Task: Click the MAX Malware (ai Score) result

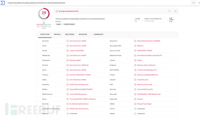Action: tap(145, 84)
